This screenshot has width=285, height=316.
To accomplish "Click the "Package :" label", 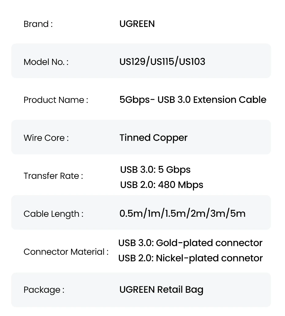I will 44,290.
